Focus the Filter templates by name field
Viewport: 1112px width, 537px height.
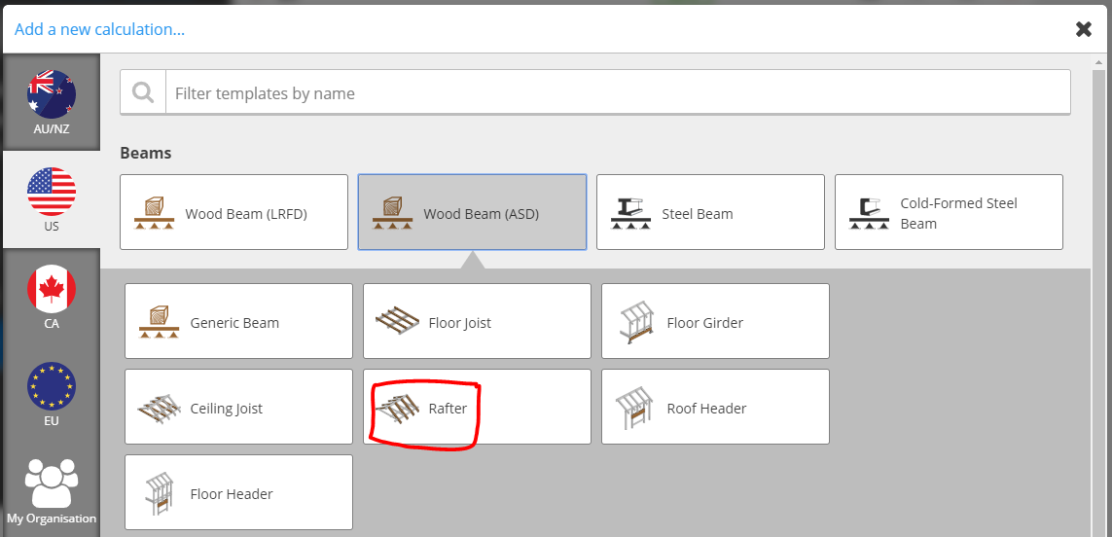click(618, 92)
